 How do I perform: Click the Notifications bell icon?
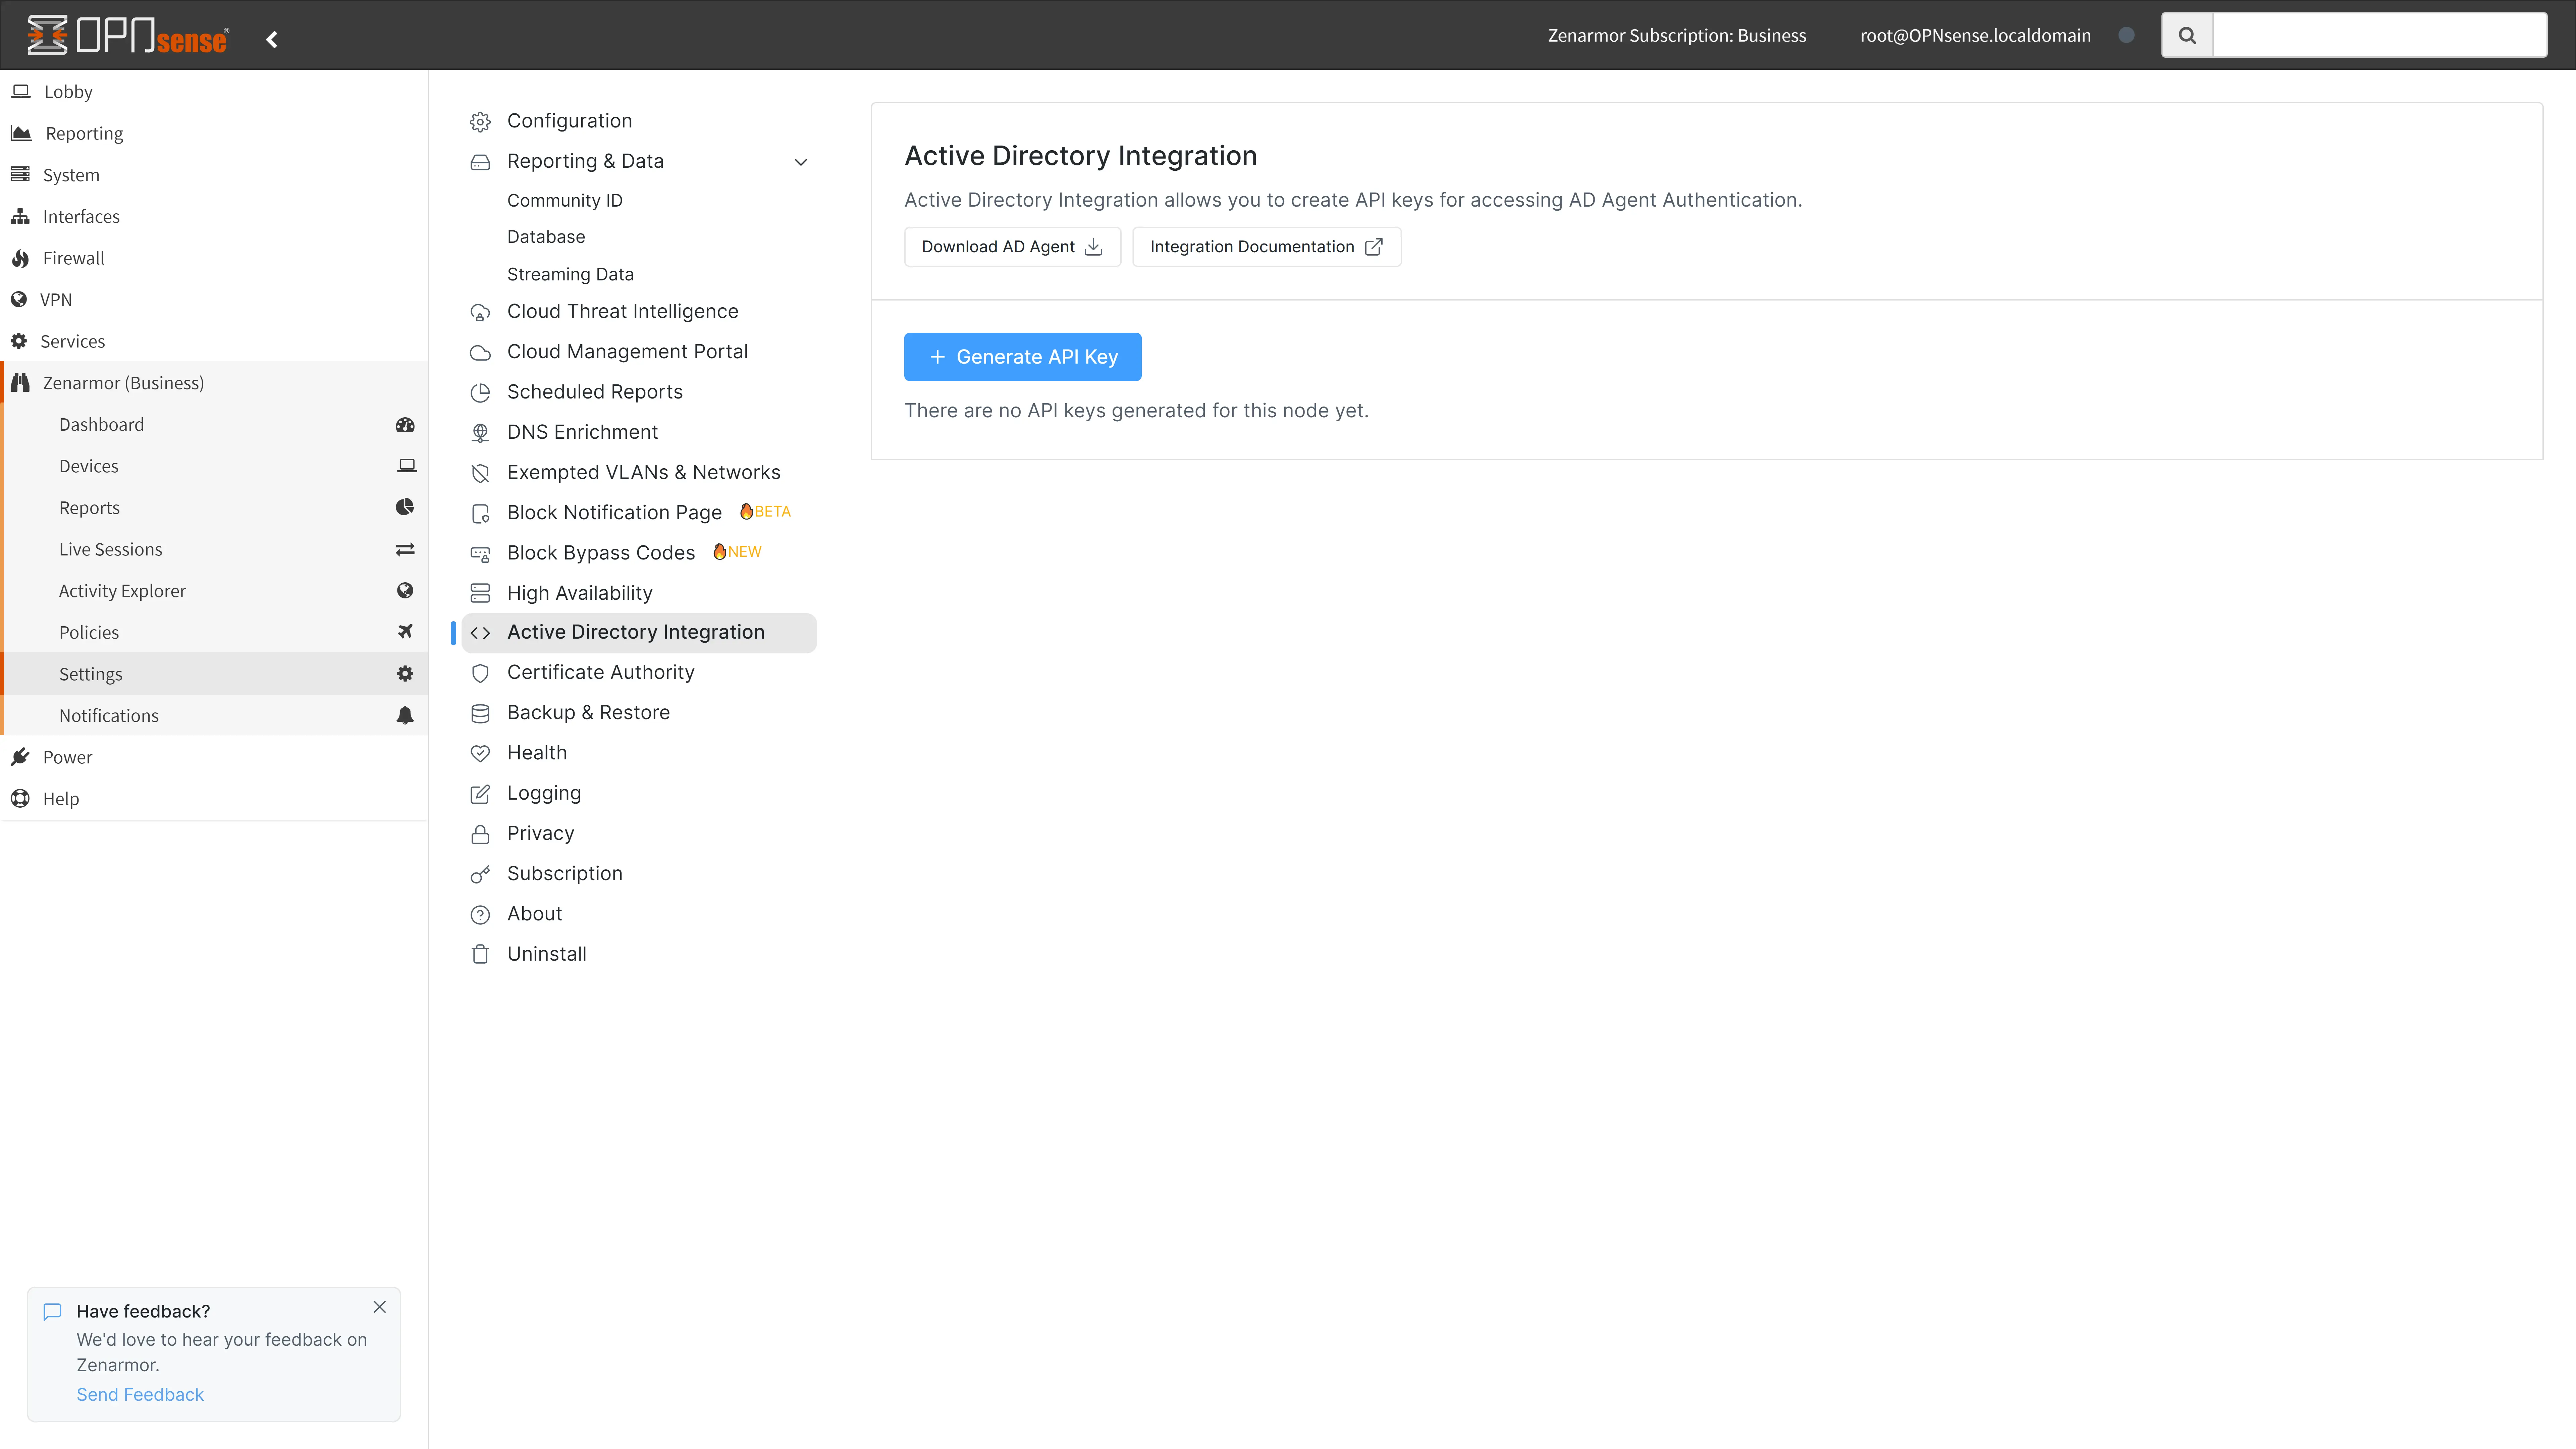(x=405, y=715)
